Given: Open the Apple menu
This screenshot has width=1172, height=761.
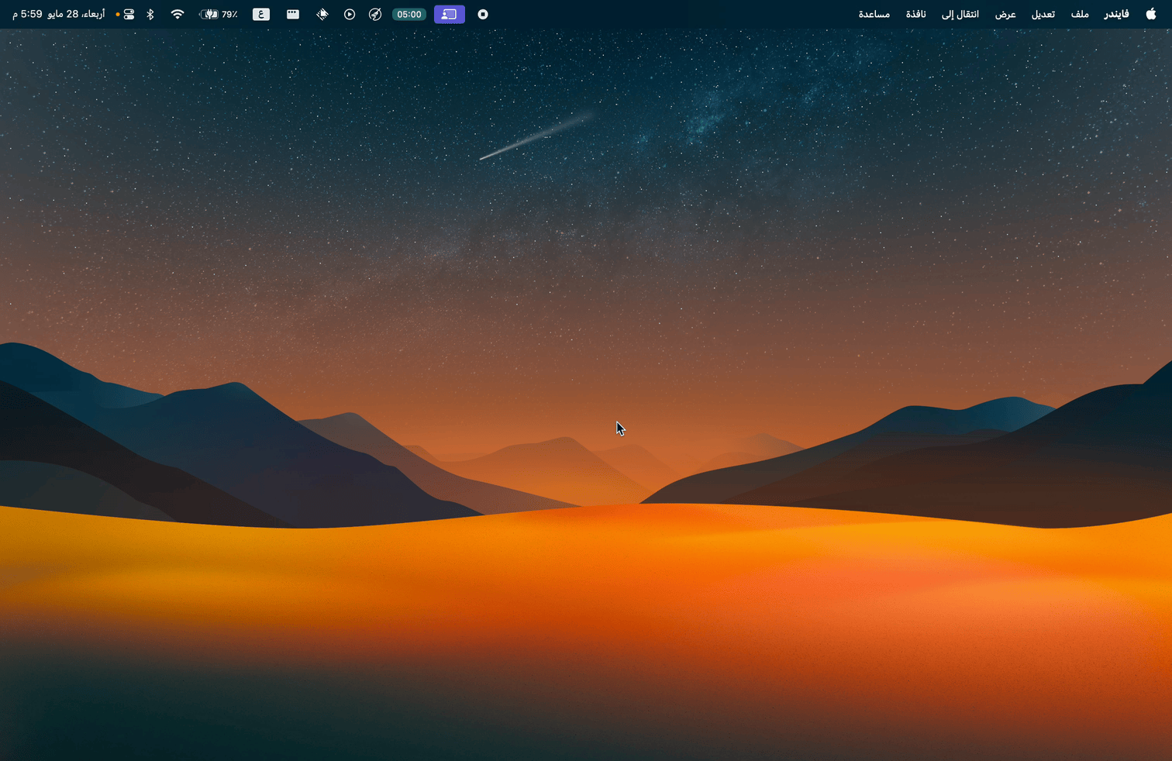Looking at the screenshot, I should click(1151, 14).
